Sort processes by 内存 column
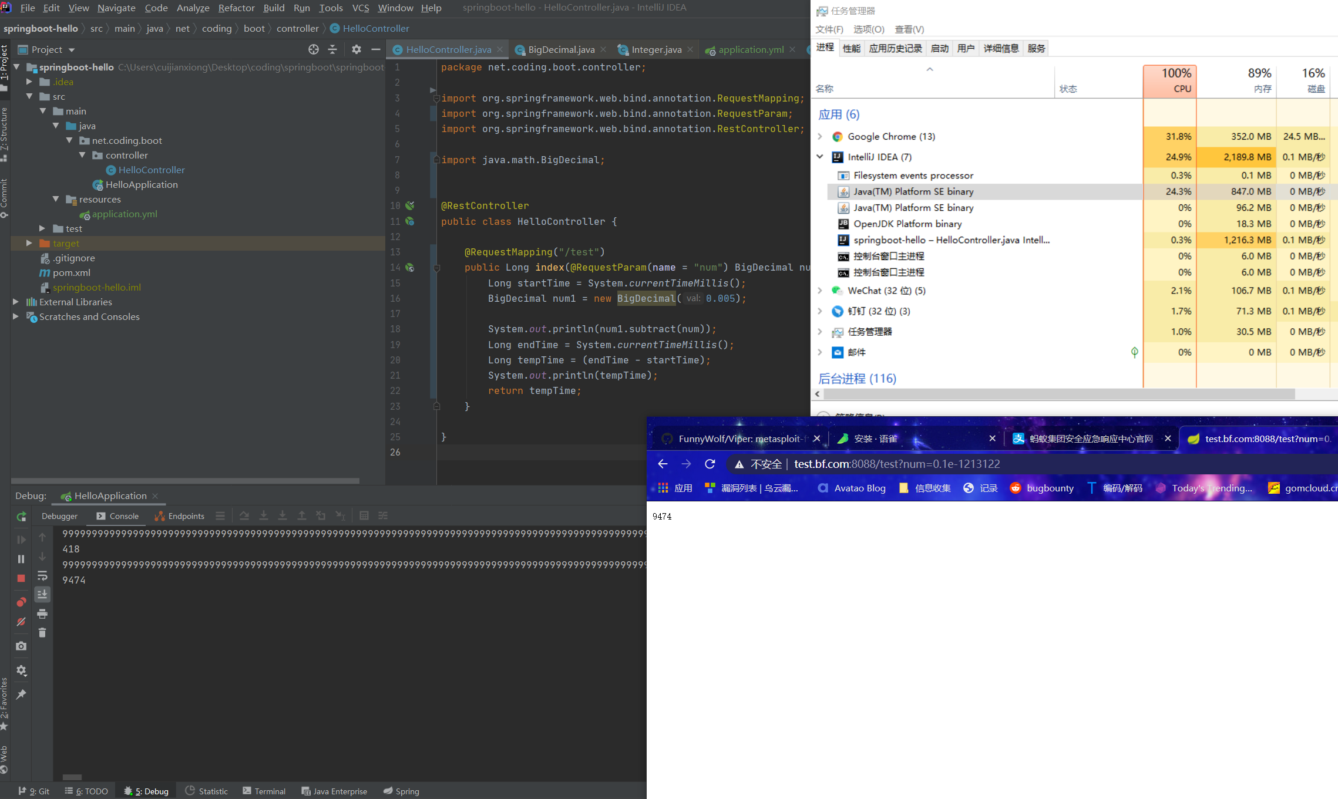The width and height of the screenshot is (1338, 799). point(1236,81)
